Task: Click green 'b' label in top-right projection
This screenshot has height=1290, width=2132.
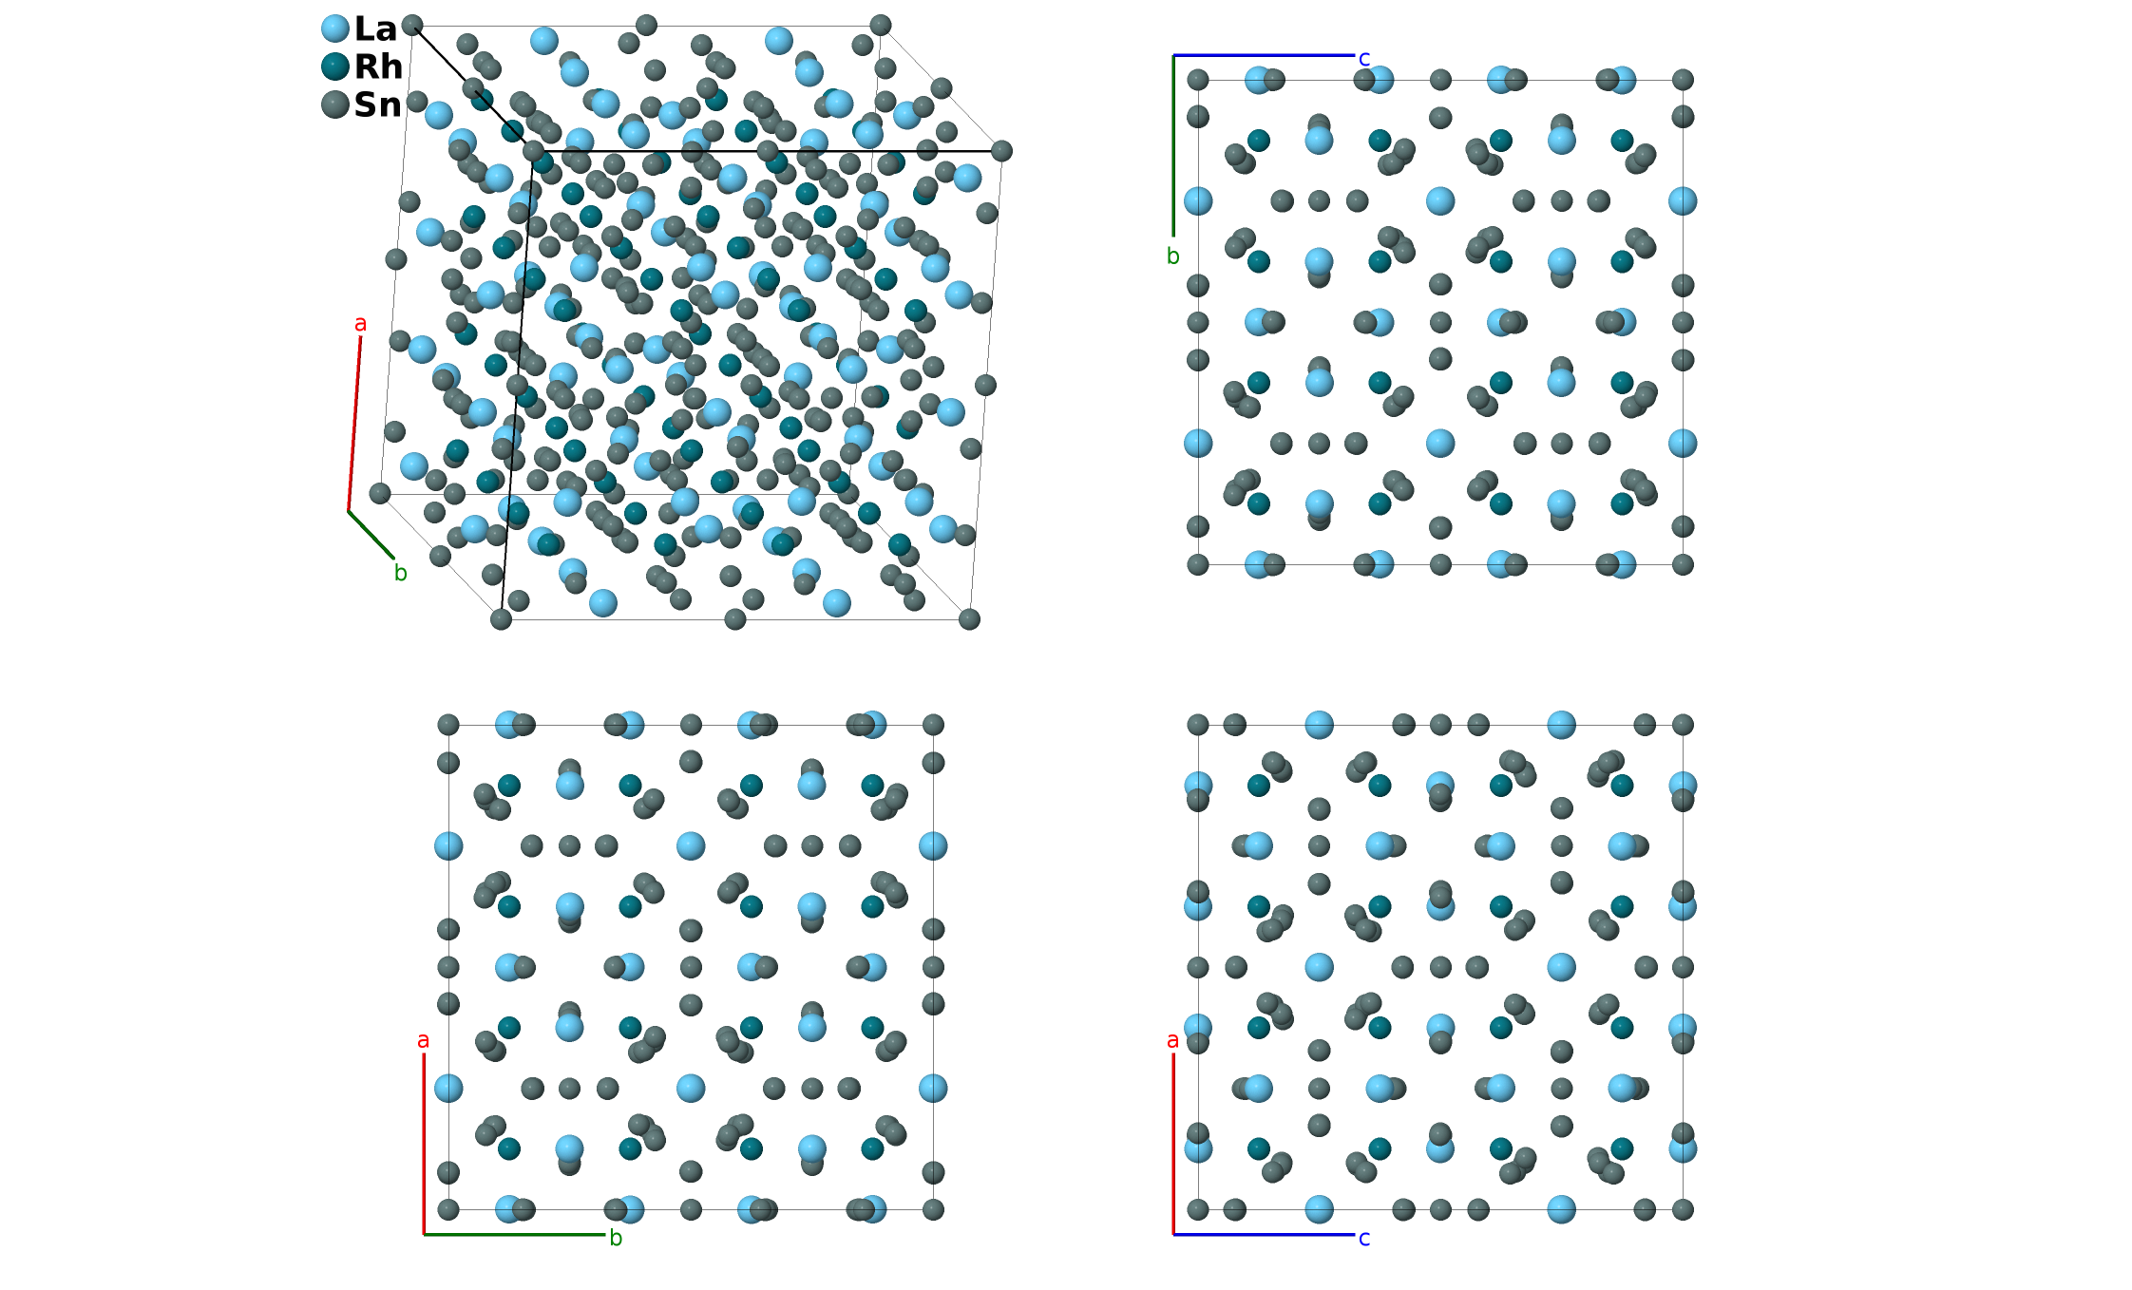Action: tap(1172, 256)
